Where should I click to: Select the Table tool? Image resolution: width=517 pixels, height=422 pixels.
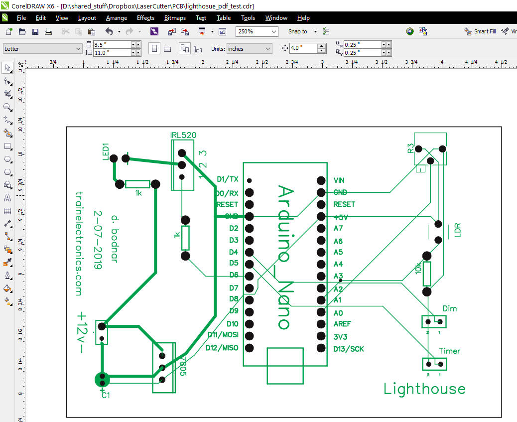tap(7, 211)
